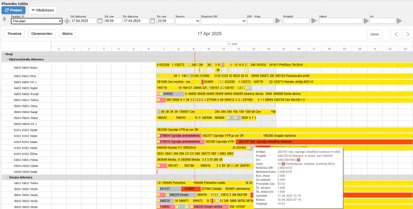Click the move icon beside Pogled selector

click(67, 21)
